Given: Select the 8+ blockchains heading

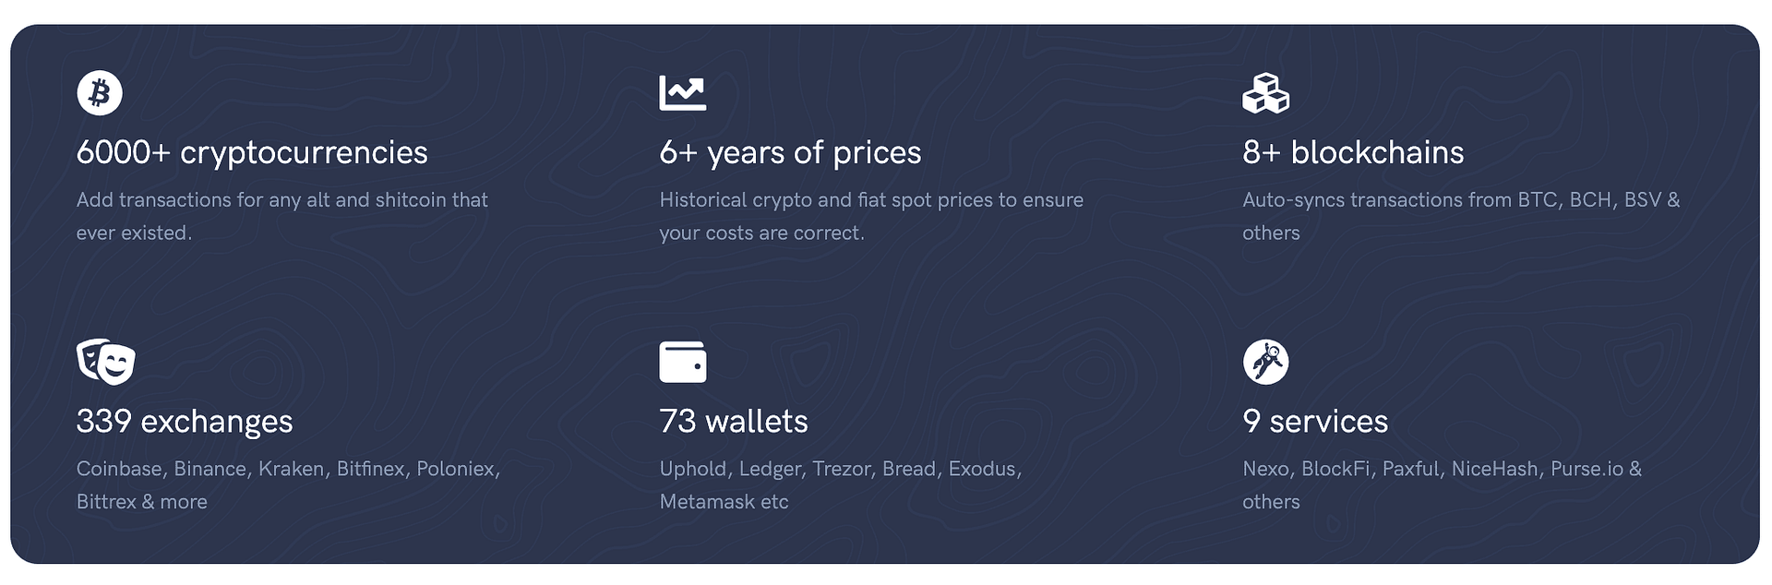Looking at the screenshot, I should pos(1353,153).
